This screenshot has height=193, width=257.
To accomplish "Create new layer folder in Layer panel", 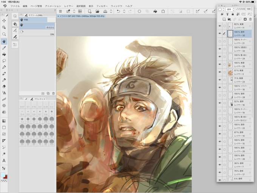I will tap(229, 19).
